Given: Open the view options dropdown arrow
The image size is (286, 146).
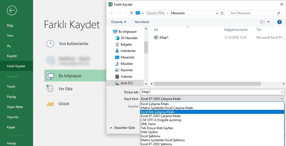Looking at the screenshot, I should coord(268,22).
